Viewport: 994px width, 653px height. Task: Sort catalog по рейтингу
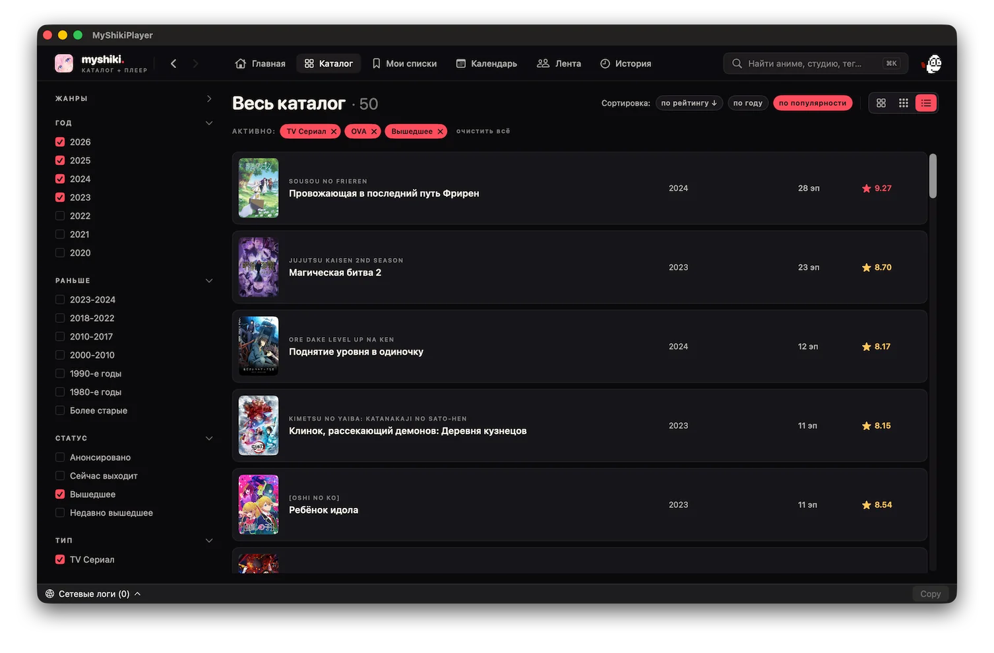(x=689, y=103)
